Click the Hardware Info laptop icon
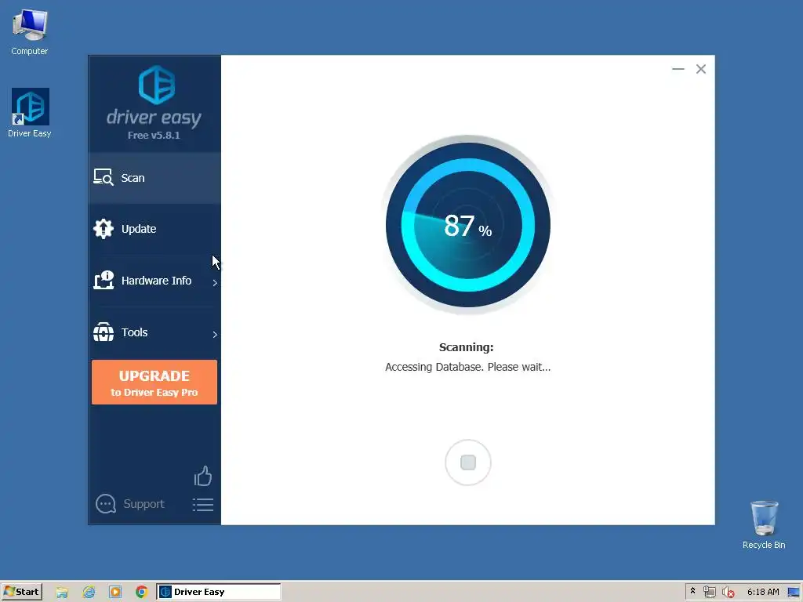 104,281
